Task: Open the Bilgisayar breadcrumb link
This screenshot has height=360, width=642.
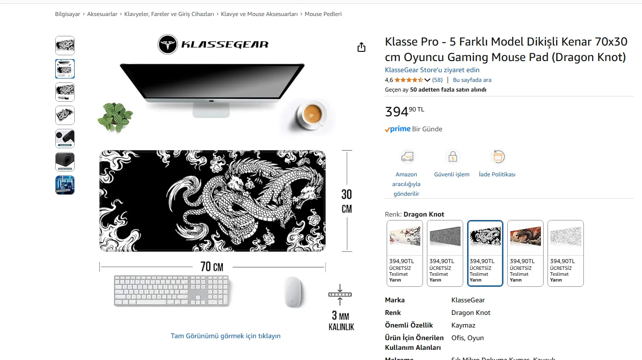Action: tap(68, 14)
